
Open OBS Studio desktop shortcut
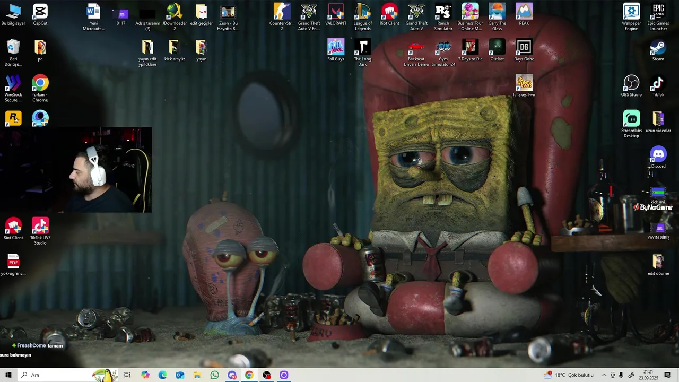pyautogui.click(x=631, y=86)
